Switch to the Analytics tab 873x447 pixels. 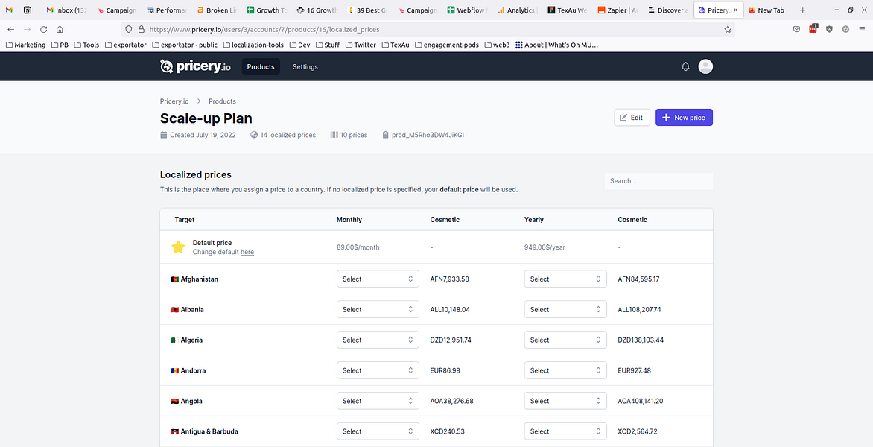point(516,10)
